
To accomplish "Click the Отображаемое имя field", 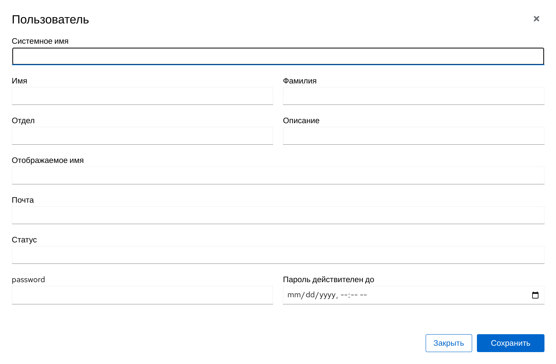I will point(278,176).
